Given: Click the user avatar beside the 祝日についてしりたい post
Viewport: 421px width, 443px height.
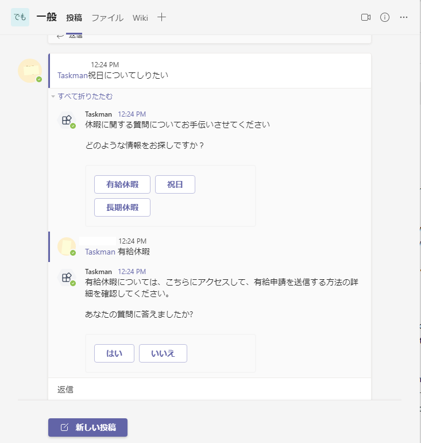Looking at the screenshot, I should click(x=30, y=71).
